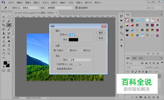Screen dimensions: 164x100
Task: Select the Gradient tool
Action: pyautogui.click(x=9, y=37)
